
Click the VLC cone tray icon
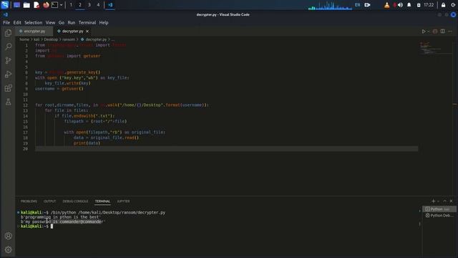(386, 5)
